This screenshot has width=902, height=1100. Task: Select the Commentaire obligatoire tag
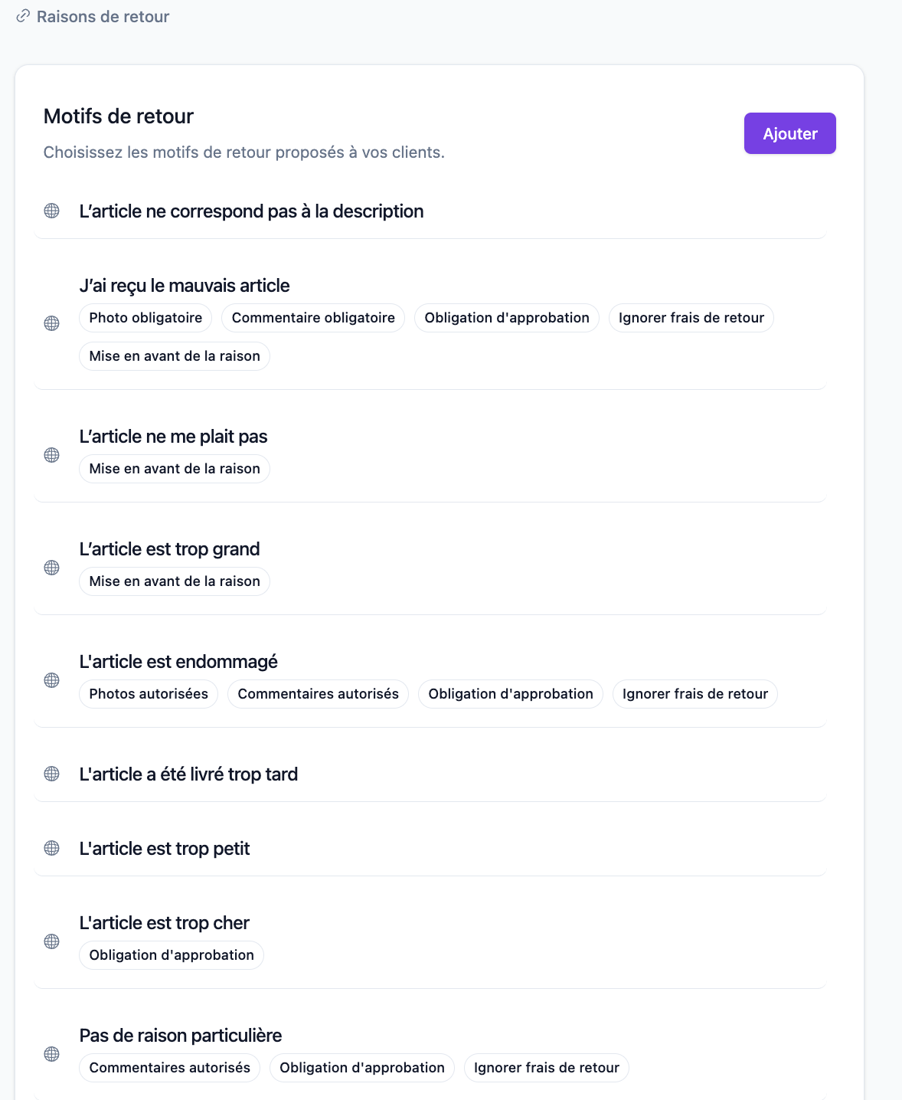tap(313, 318)
